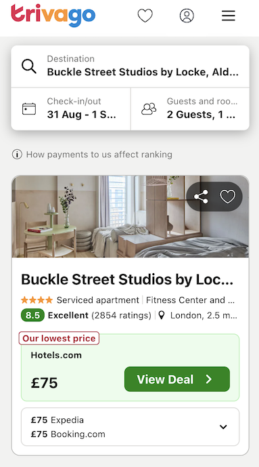Viewport: 259px width, 467px height.
Task: Open How payments to us affect ranking
Action: point(99,155)
